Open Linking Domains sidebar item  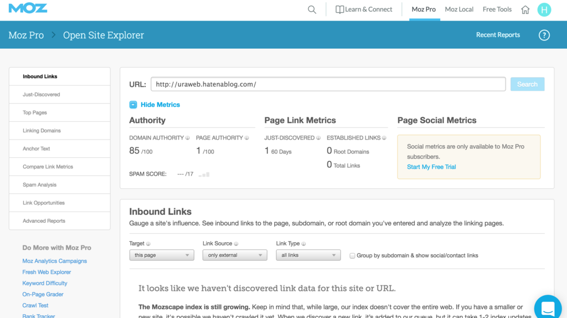point(60,131)
